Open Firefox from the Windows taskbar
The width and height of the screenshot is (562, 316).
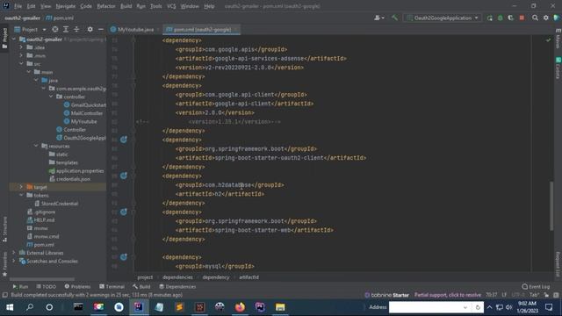(x=240, y=307)
